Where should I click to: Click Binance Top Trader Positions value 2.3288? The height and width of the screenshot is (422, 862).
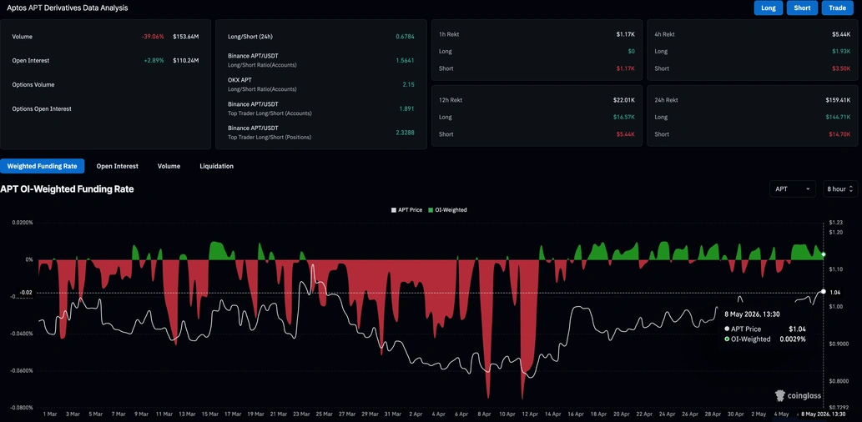405,133
